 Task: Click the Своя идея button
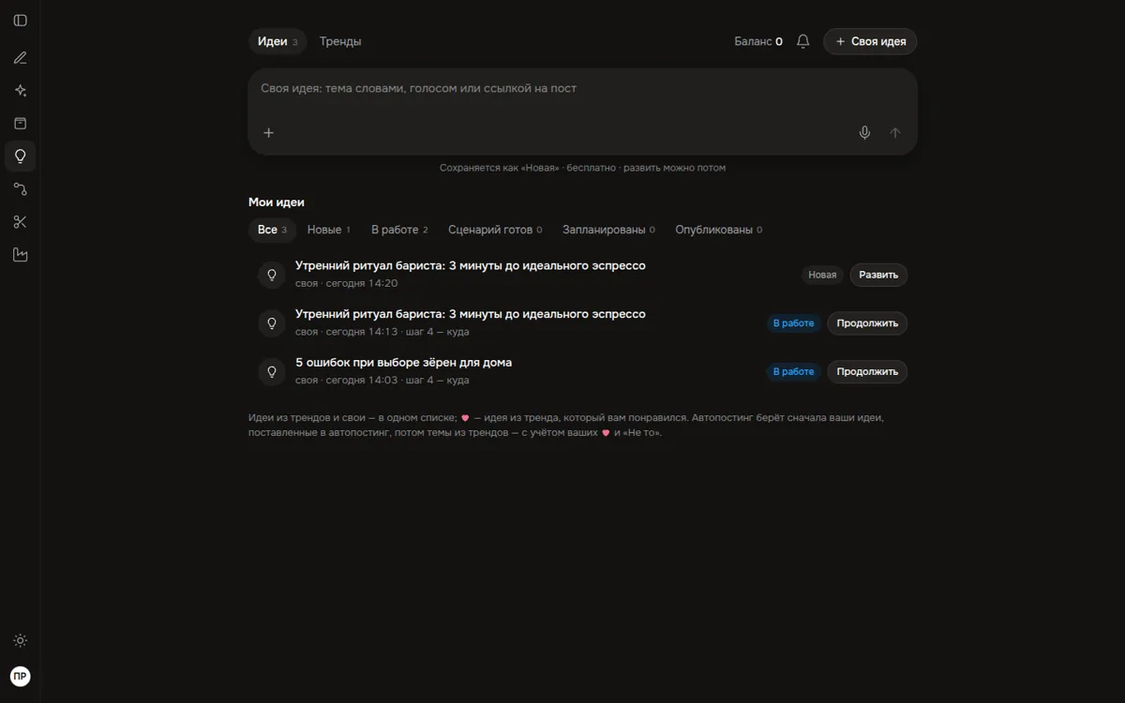click(x=870, y=41)
